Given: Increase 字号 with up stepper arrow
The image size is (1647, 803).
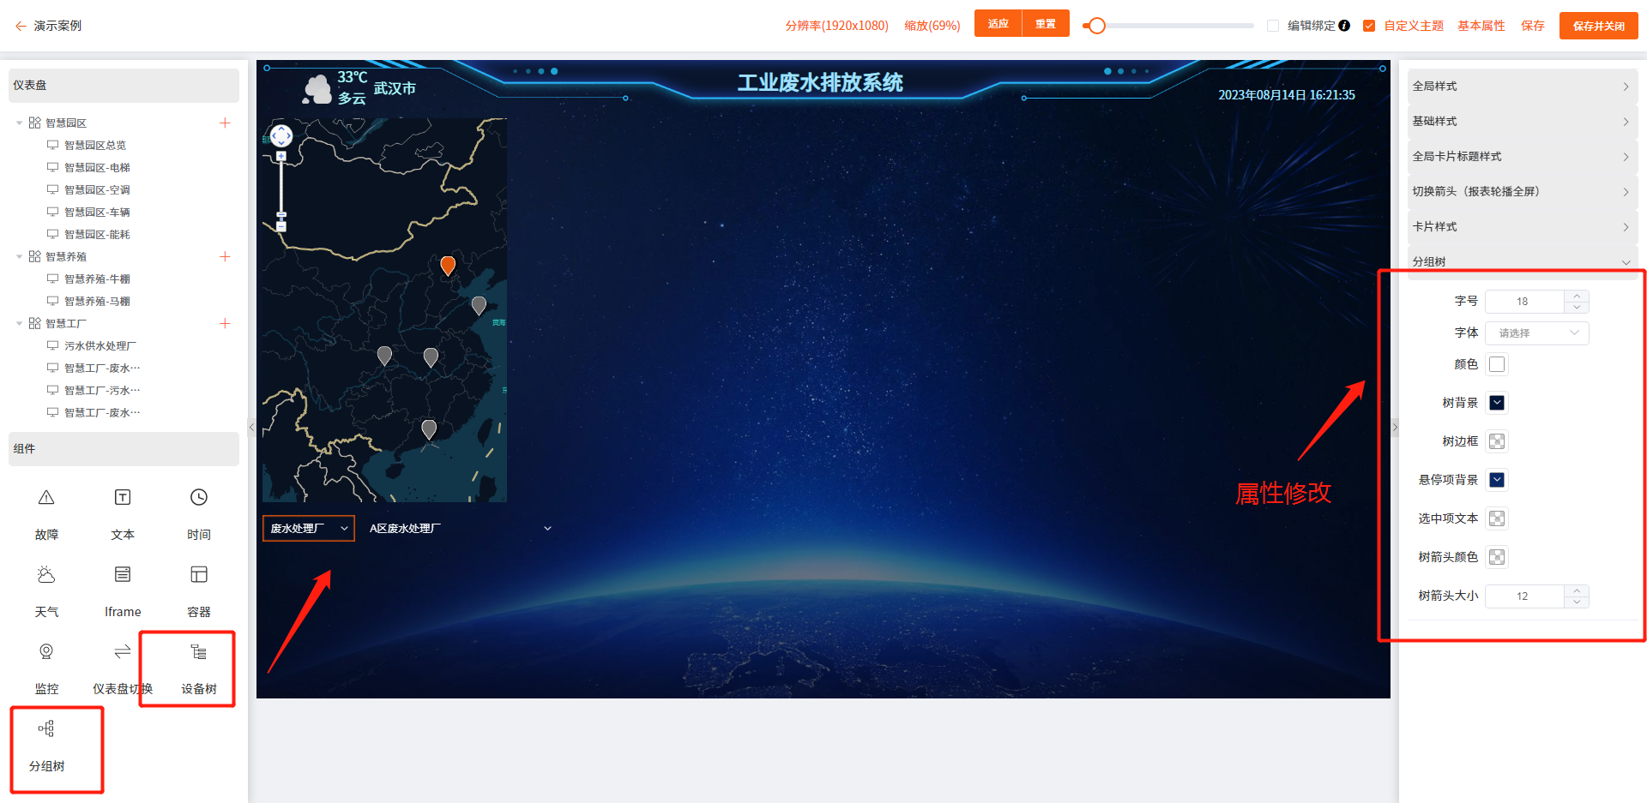Looking at the screenshot, I should click(1577, 297).
